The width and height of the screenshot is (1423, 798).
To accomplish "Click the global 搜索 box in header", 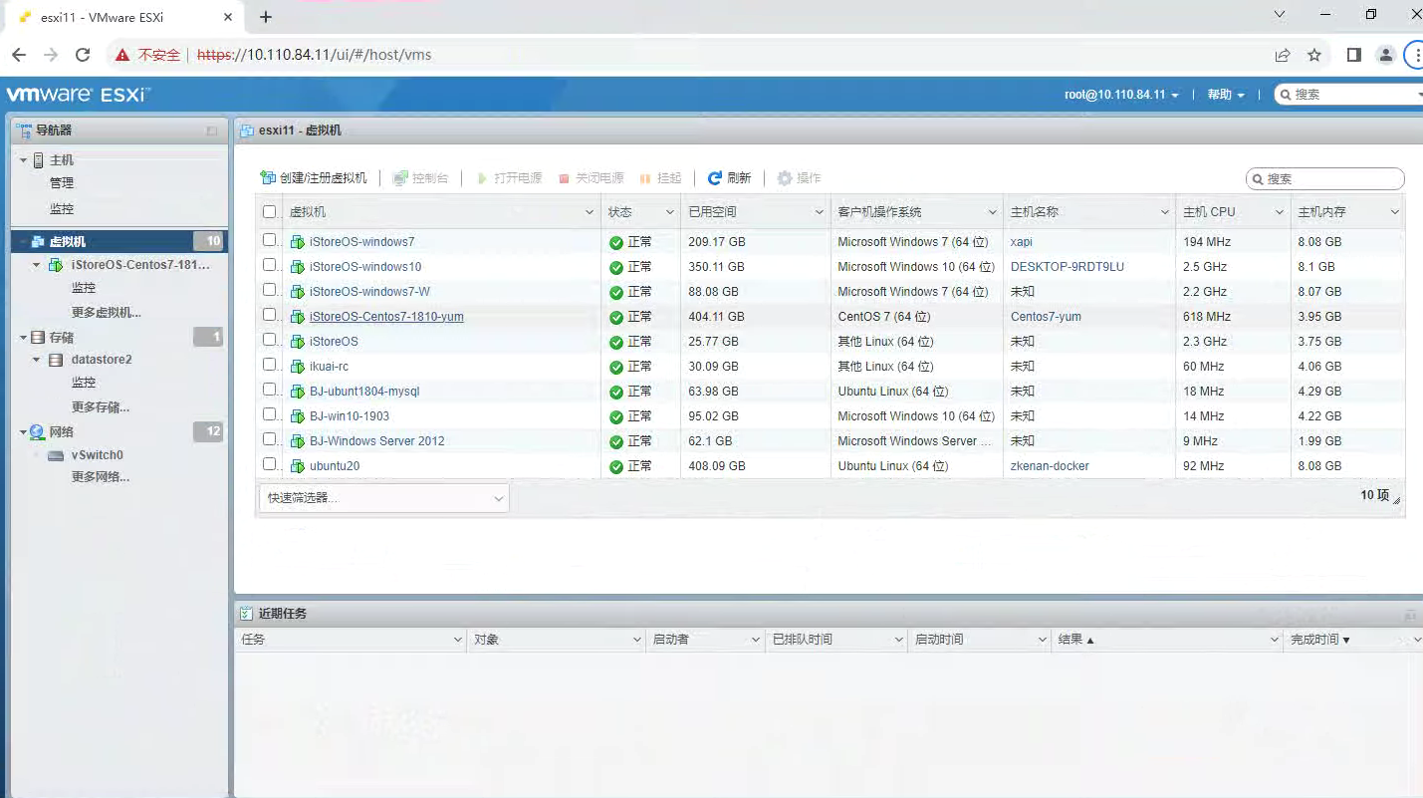I will 1349,95.
